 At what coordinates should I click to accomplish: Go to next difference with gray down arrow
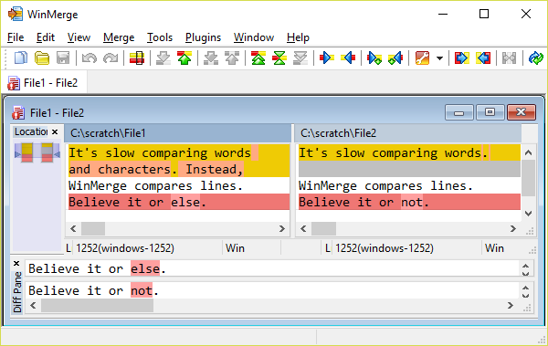click(x=163, y=58)
